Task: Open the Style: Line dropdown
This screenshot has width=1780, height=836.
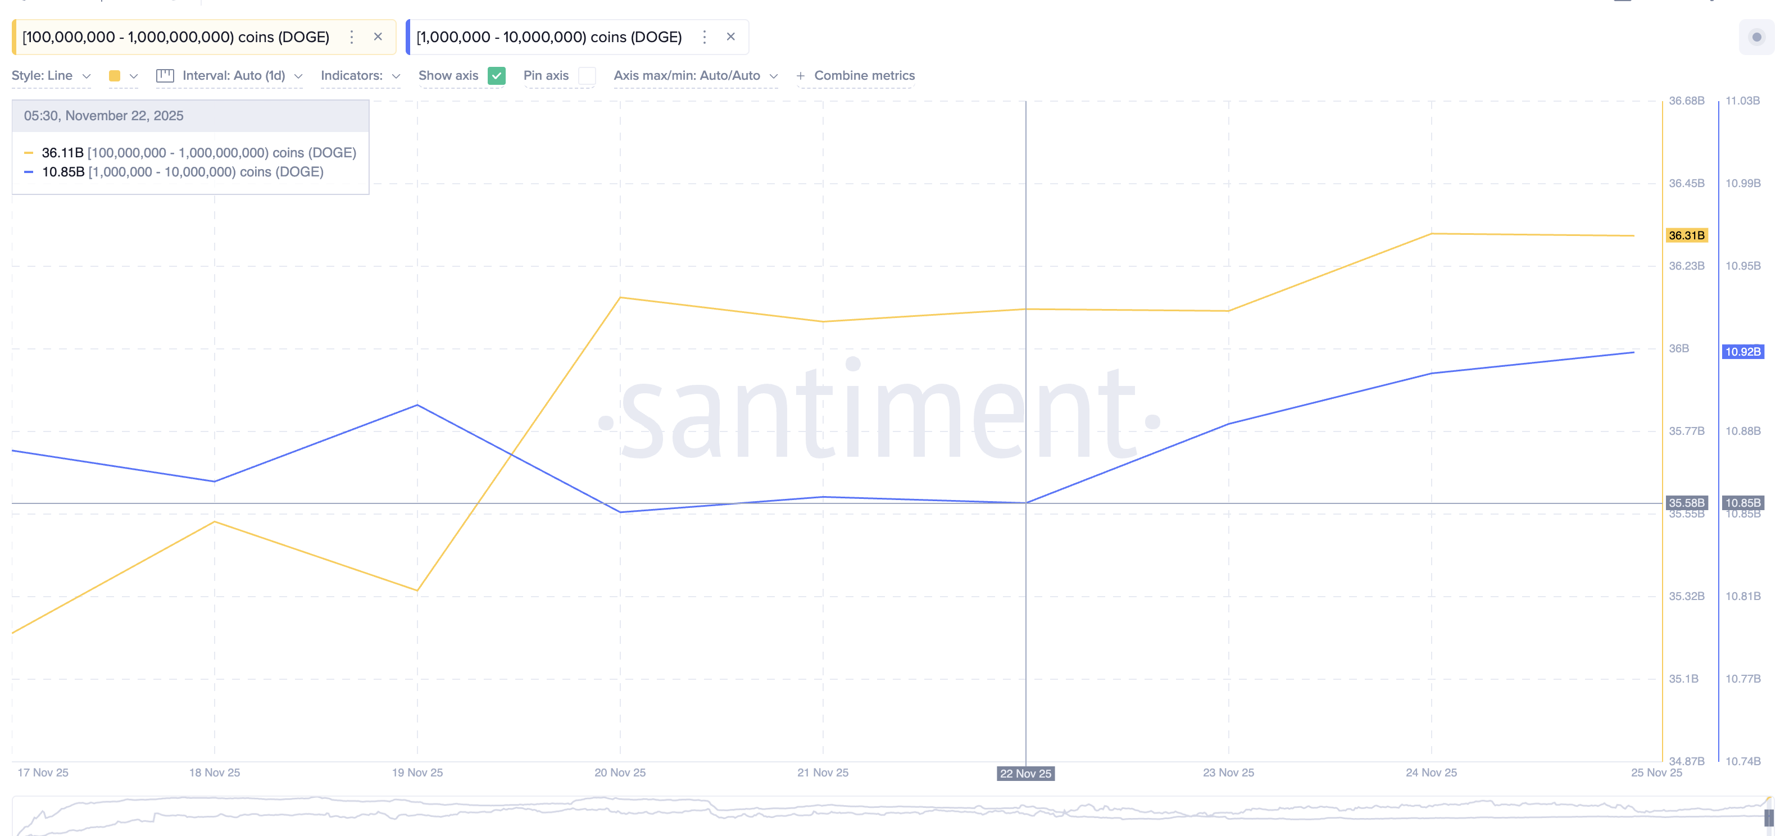Action: point(51,76)
